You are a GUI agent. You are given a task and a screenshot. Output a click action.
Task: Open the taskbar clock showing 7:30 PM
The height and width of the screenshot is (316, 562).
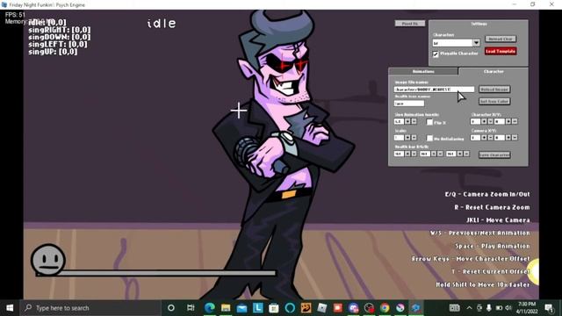(527, 308)
